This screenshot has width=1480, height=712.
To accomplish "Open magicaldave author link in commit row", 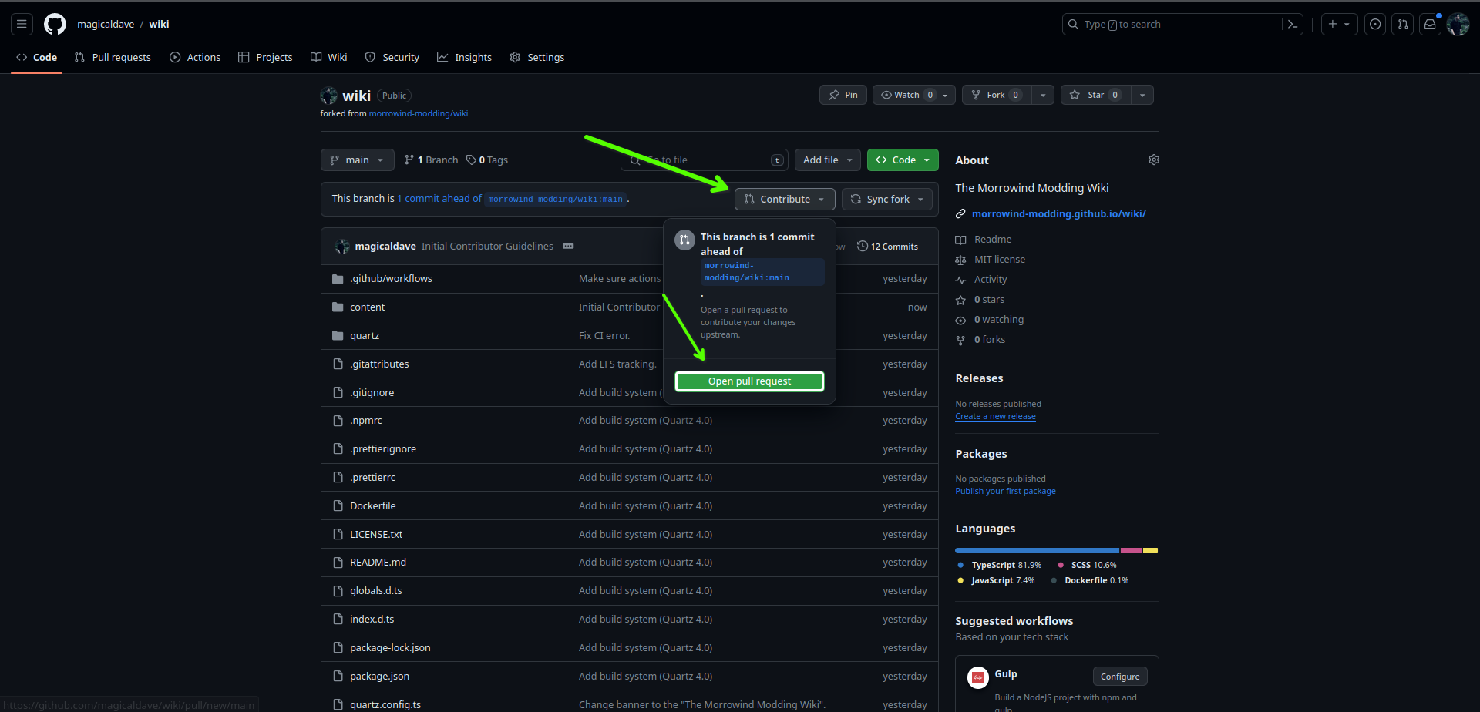I will [x=385, y=247].
